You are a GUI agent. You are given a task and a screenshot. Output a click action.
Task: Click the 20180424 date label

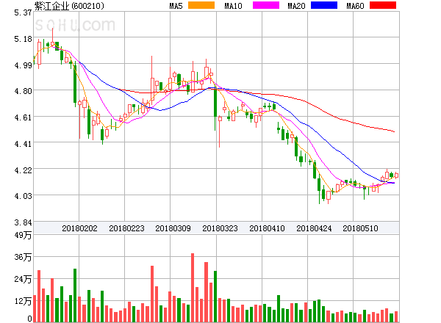[x=314, y=228]
